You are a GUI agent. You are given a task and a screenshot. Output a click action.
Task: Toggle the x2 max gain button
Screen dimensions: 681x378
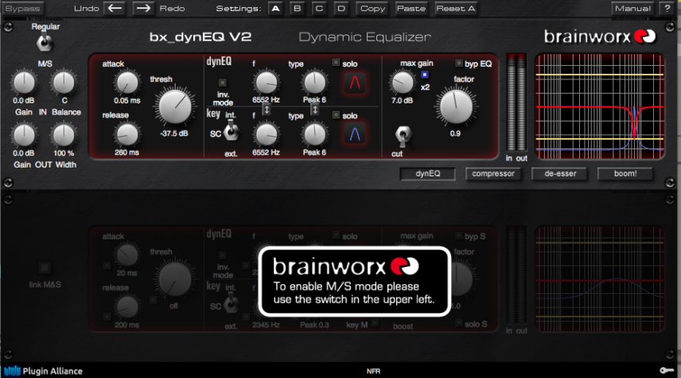[x=425, y=75]
